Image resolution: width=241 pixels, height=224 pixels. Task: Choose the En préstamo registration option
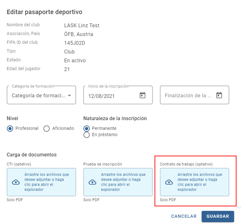pyautogui.click(x=87, y=135)
